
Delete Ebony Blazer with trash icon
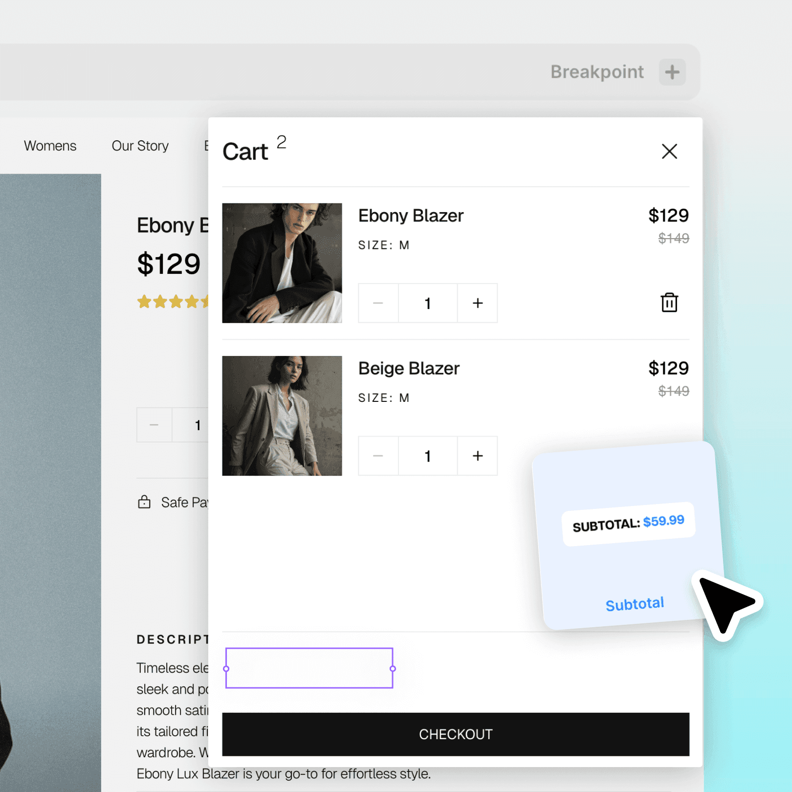coord(669,303)
